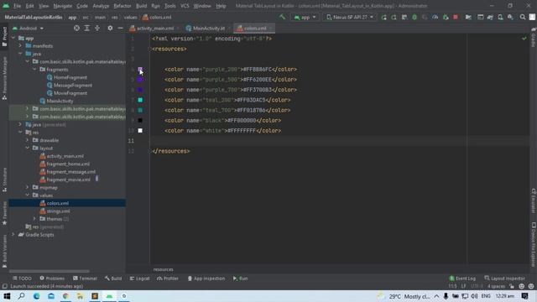Image resolution: width=537 pixels, height=302 pixels.
Task: Expand the themes folder
Action: [34, 219]
